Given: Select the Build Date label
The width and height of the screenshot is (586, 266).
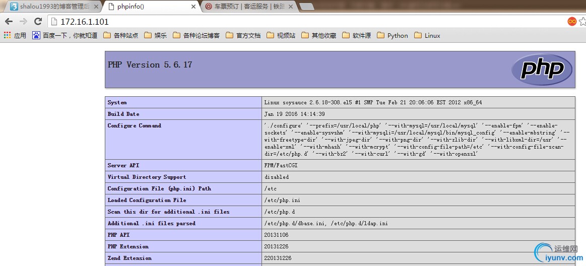Looking at the screenshot, I should pyautogui.click(x=123, y=114).
